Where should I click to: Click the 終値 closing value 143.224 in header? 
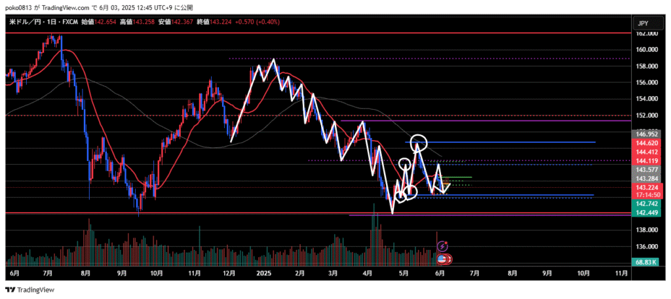[211, 21]
